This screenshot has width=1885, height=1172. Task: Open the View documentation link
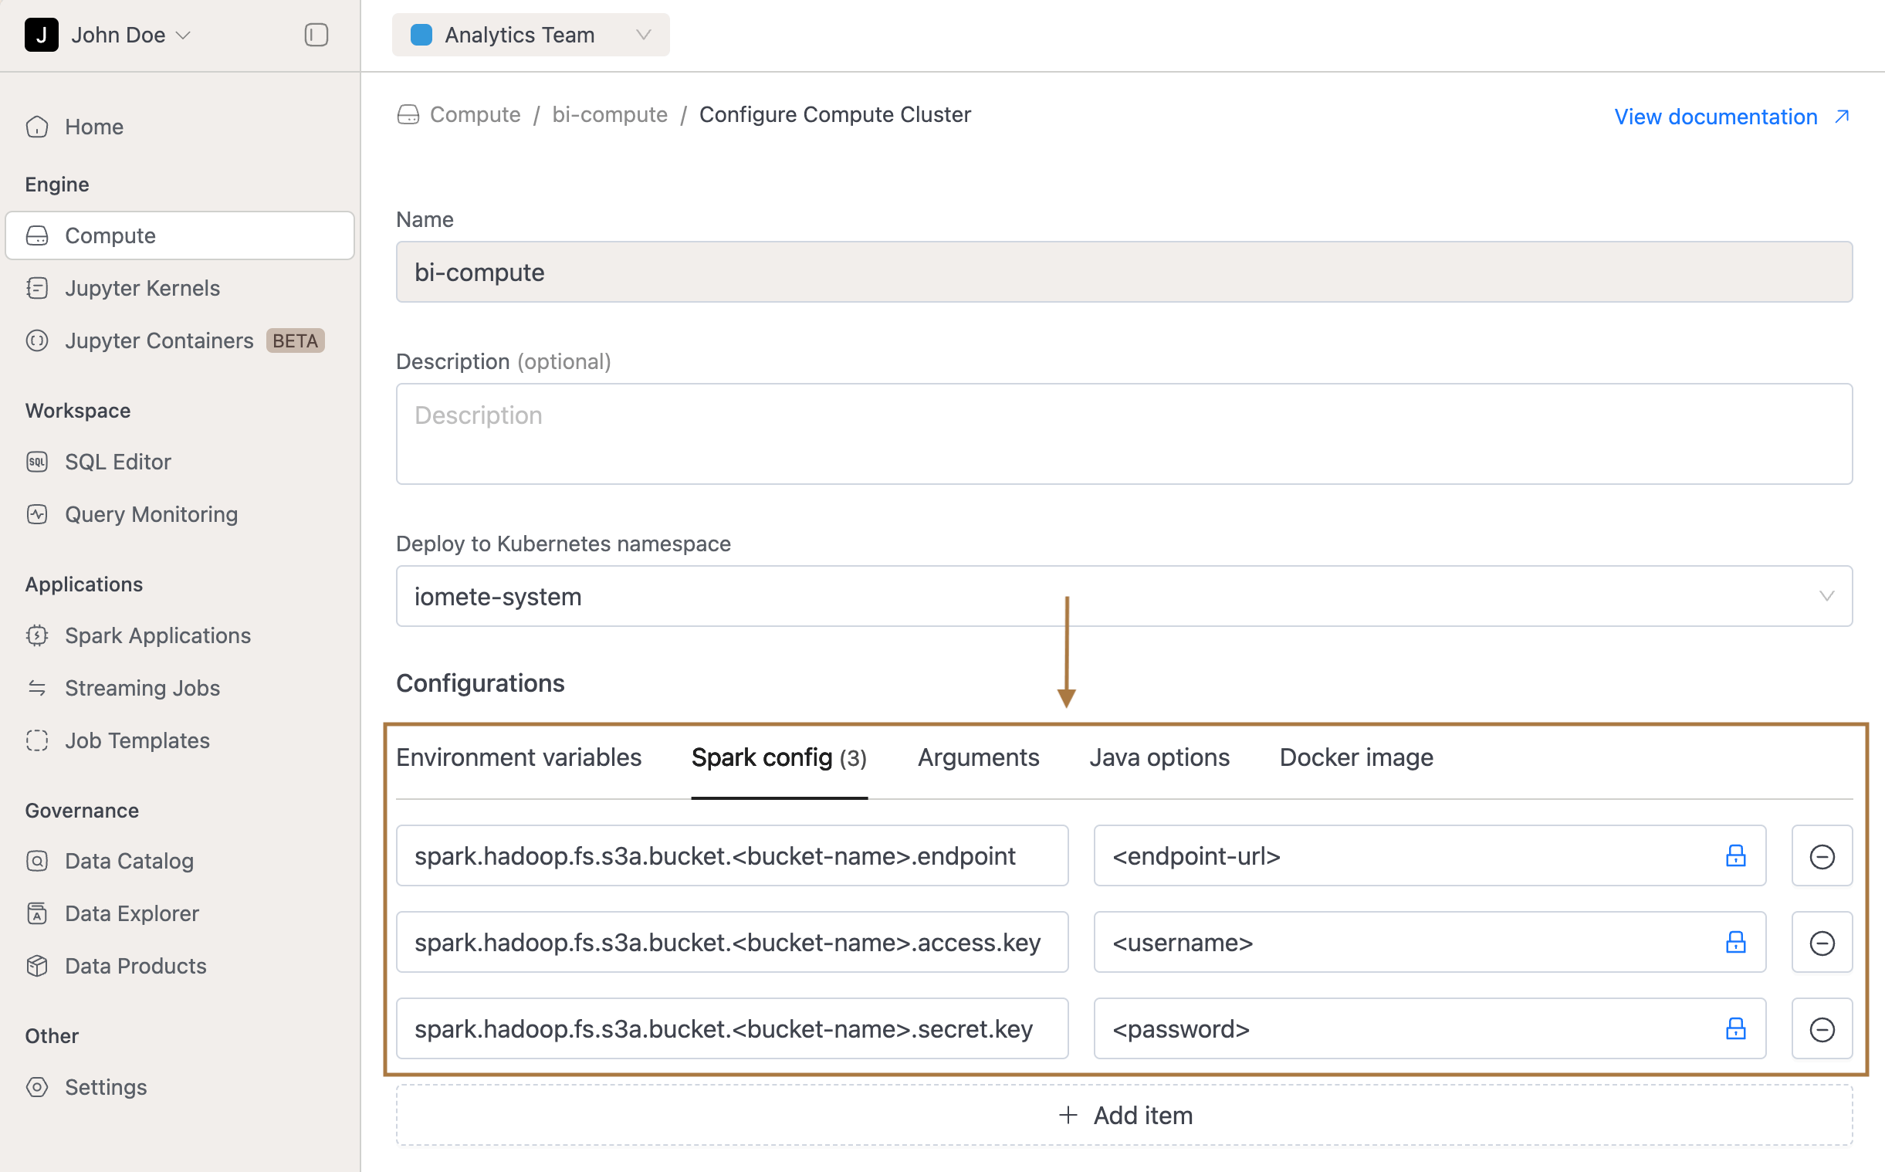click(1714, 117)
